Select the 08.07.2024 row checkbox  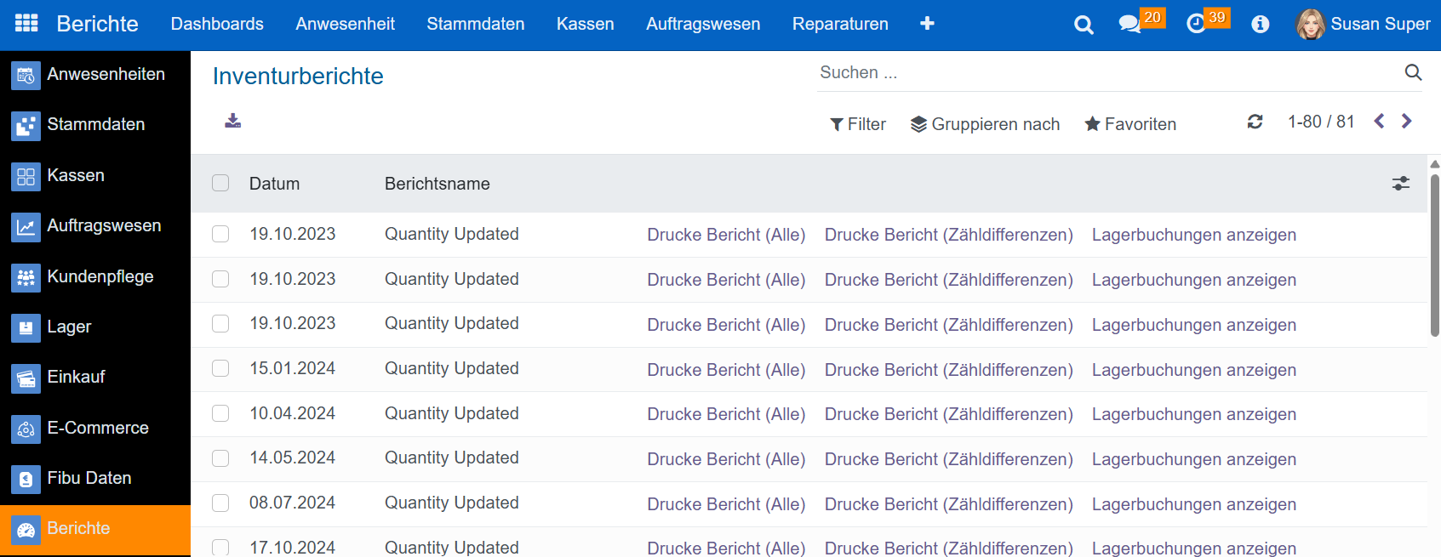pyautogui.click(x=220, y=503)
